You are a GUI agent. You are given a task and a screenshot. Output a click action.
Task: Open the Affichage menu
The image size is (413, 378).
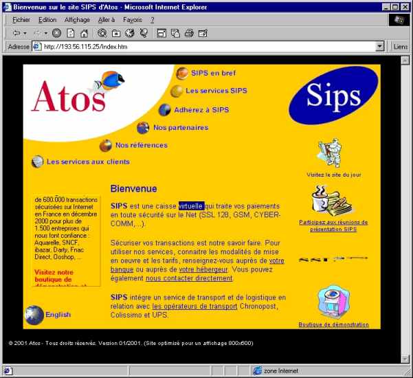(x=77, y=20)
